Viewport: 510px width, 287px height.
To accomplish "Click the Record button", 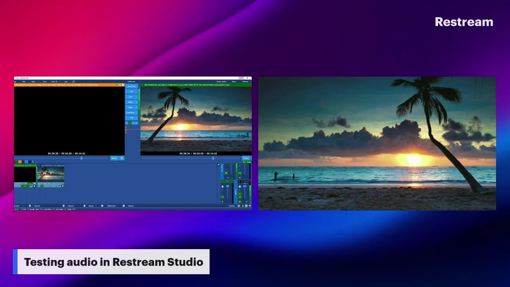I will point(37,206).
